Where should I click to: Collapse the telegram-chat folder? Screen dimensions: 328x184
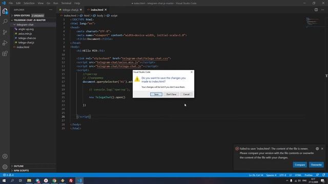tap(25, 25)
